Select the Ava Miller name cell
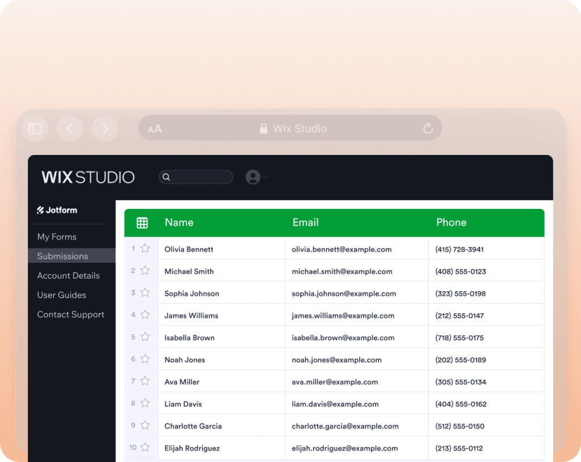 pos(222,381)
